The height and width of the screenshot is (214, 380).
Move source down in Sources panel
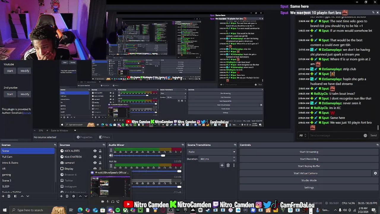[86, 196]
